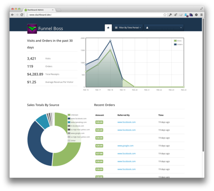
Task: Click the fullscreen arrows in the window corner
Action: [x=202, y=9]
